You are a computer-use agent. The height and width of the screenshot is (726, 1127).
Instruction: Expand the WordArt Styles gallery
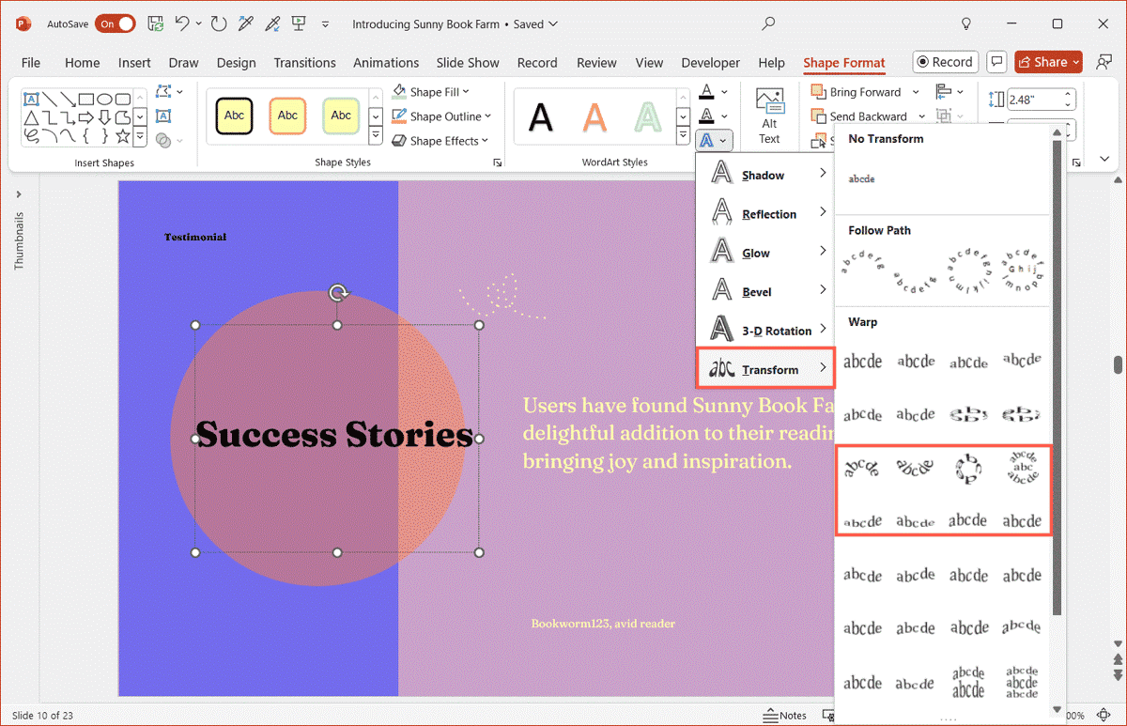(685, 137)
